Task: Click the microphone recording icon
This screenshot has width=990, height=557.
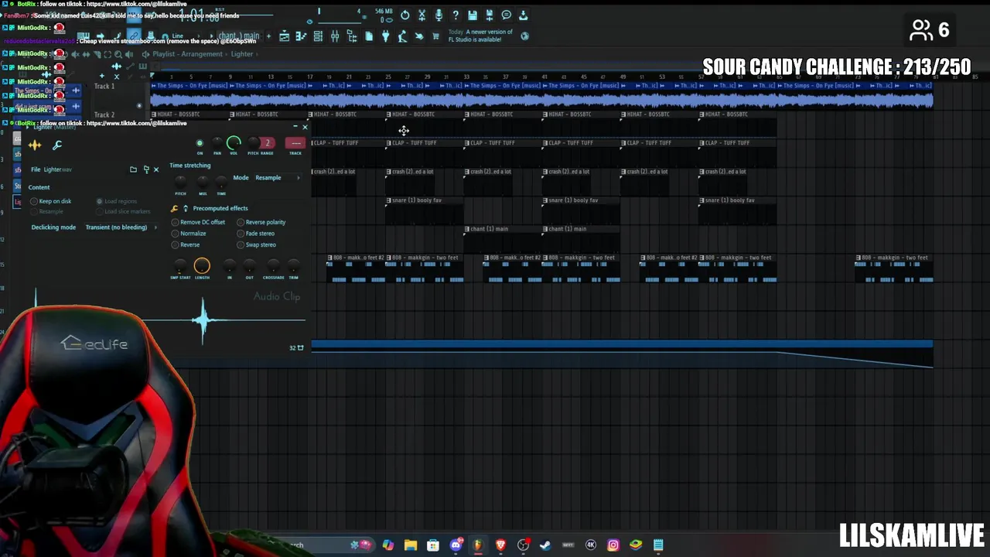Action: tap(439, 15)
